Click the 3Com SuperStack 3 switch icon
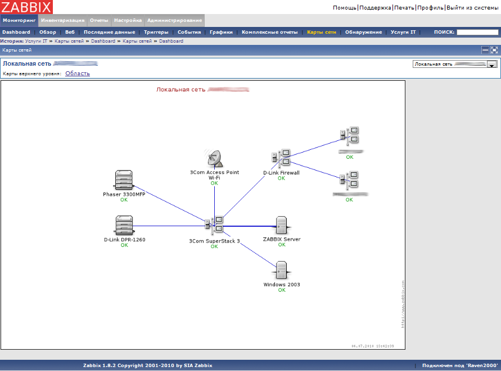The height and width of the screenshot is (371, 501). pos(214,226)
